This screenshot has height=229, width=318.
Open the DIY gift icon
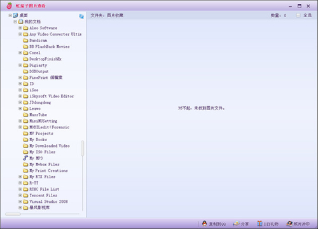pos(259,223)
